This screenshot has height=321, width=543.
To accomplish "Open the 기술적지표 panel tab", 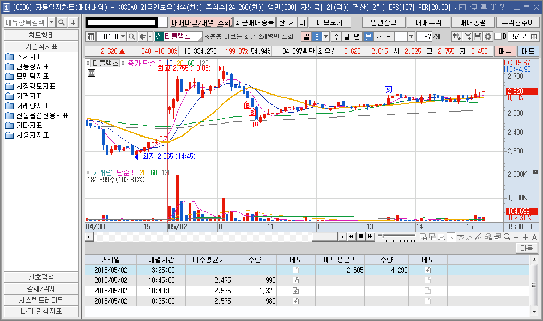I will pyautogui.click(x=41, y=46).
